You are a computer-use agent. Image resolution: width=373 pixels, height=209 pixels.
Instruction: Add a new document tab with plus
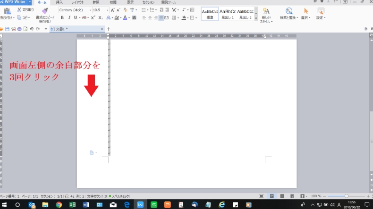click(109, 29)
